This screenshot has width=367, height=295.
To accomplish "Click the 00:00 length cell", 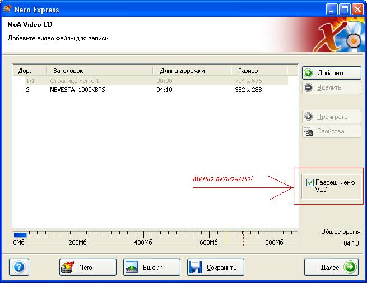I will pyautogui.click(x=164, y=81).
